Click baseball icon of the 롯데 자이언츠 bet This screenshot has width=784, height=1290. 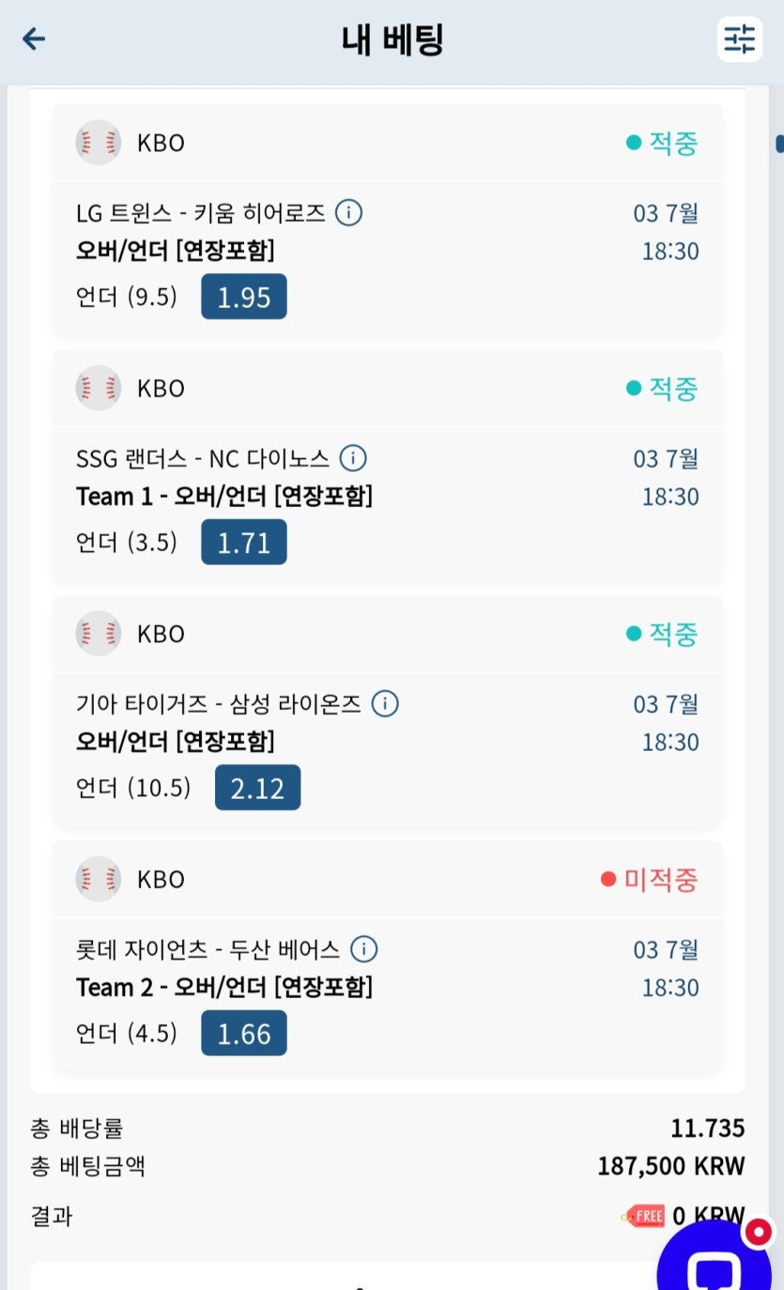coord(99,879)
